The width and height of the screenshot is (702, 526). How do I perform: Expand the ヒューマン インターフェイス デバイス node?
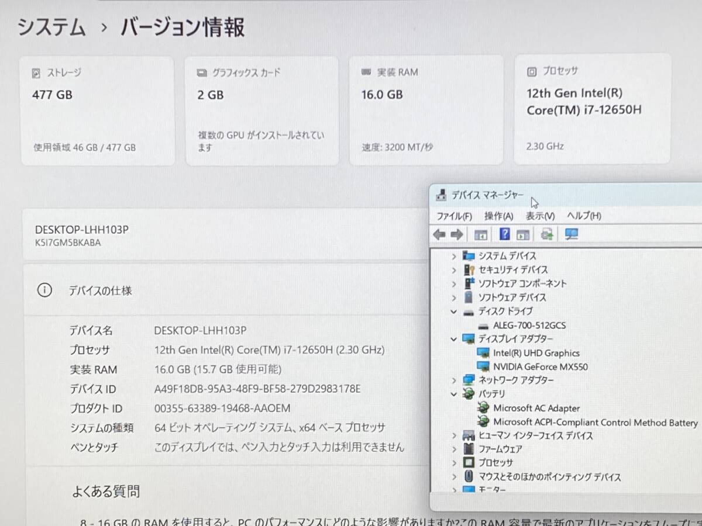(x=453, y=435)
